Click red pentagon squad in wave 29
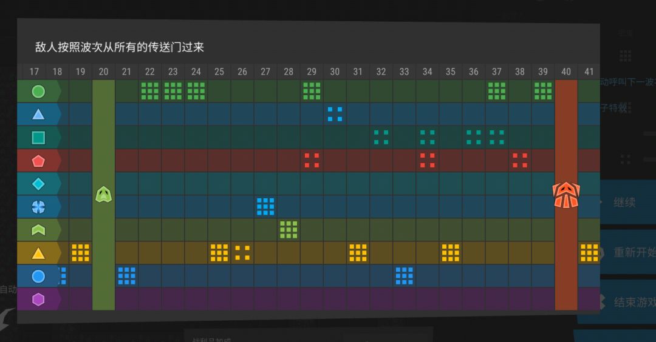This screenshot has width=656, height=342. tap(312, 160)
